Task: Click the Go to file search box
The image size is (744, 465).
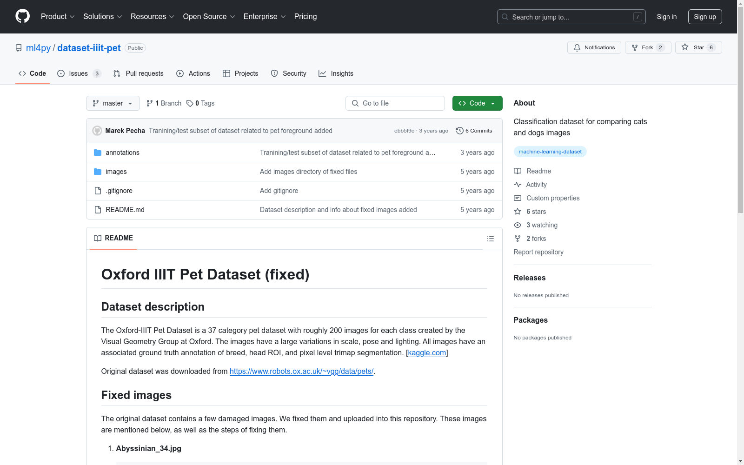Action: pyautogui.click(x=395, y=103)
